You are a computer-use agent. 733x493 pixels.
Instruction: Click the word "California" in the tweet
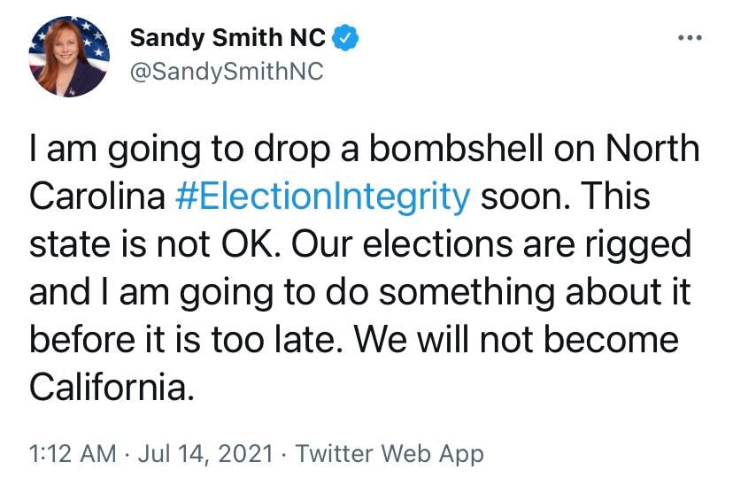tap(110, 387)
